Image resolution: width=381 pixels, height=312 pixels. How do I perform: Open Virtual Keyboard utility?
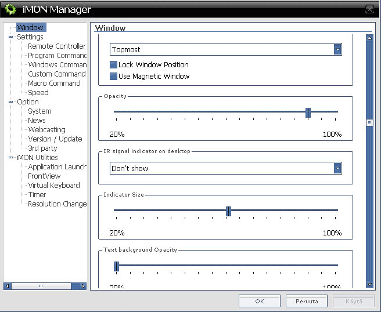[x=53, y=186]
